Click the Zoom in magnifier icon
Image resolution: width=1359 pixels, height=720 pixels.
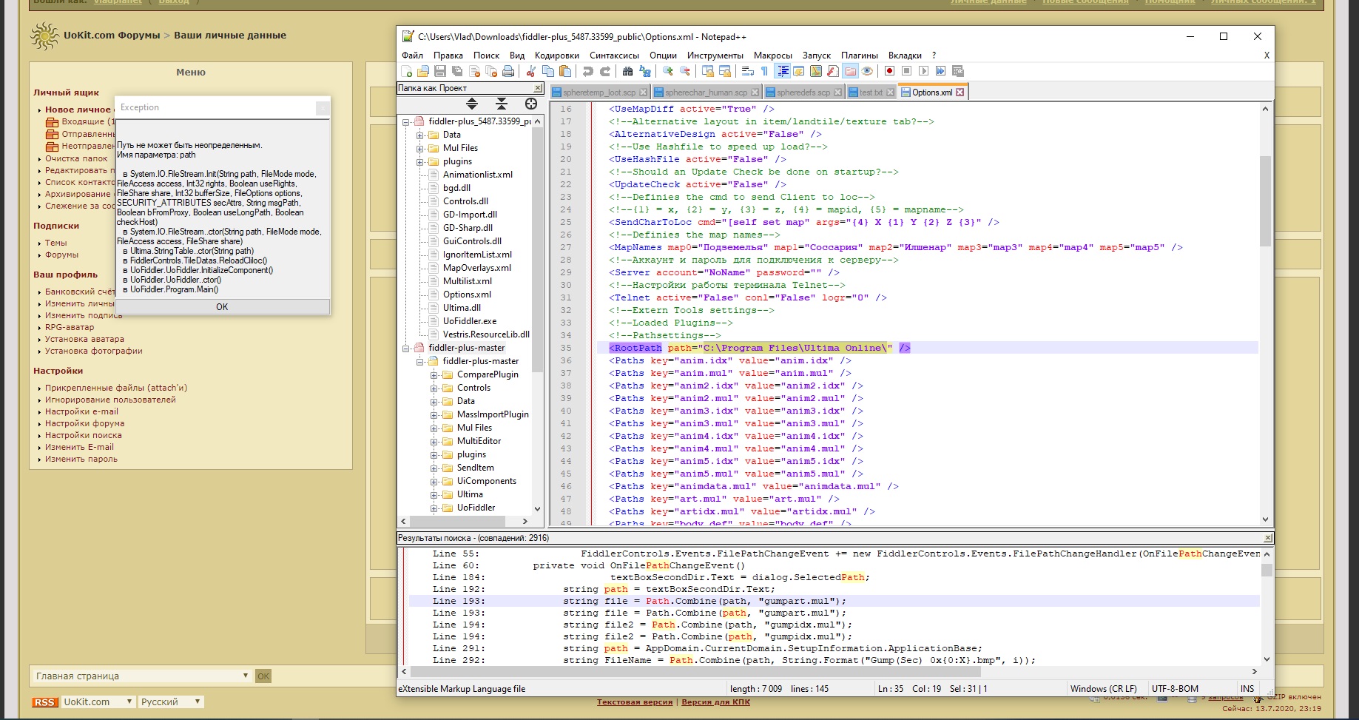point(668,71)
